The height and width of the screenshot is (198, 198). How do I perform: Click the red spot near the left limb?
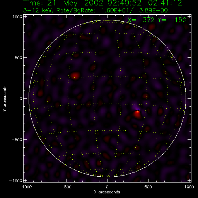click(x=40, y=93)
